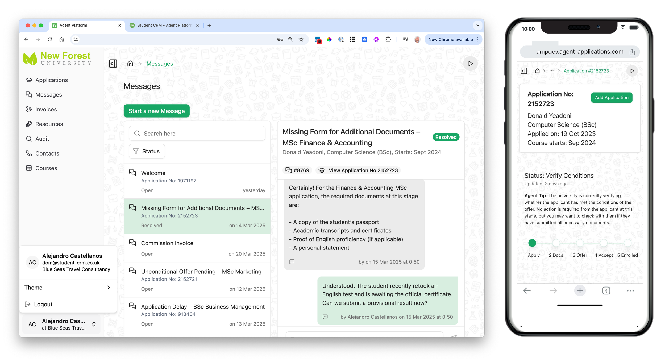Open the account switcher for Alejandro Cas...
The image size is (665, 362).
tap(94, 324)
